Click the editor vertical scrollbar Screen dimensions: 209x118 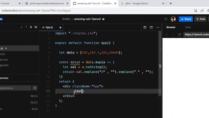point(160,64)
